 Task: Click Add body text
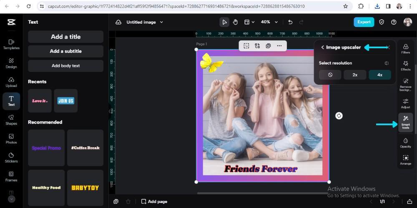[x=66, y=66]
